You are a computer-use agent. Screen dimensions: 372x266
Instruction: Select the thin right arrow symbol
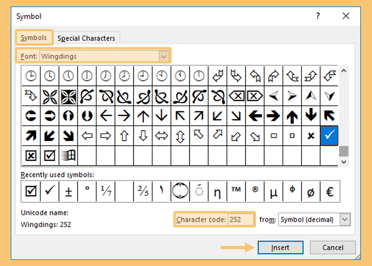coord(124,116)
